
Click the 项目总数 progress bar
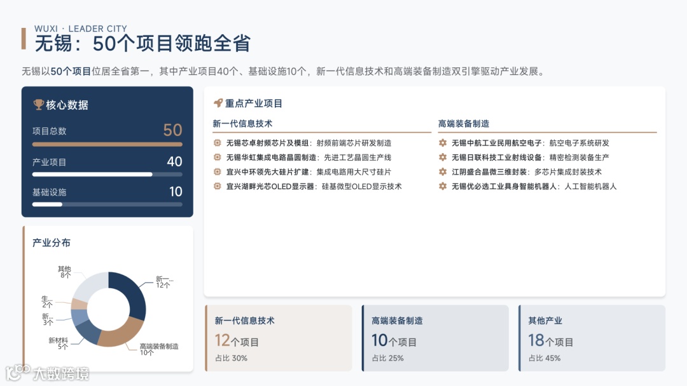(x=108, y=144)
